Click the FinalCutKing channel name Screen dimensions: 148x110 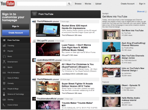coord(128,48)
